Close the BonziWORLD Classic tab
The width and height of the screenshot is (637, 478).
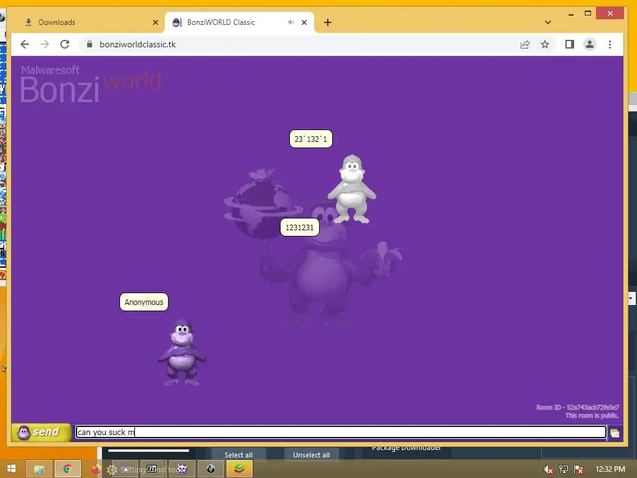point(304,22)
